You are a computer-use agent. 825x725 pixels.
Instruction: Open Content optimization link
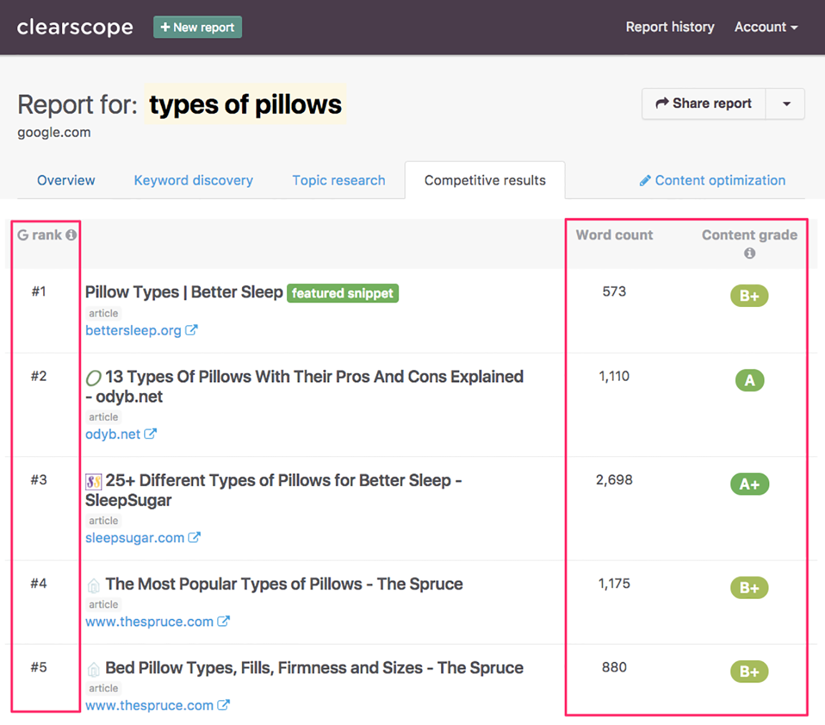tap(713, 180)
